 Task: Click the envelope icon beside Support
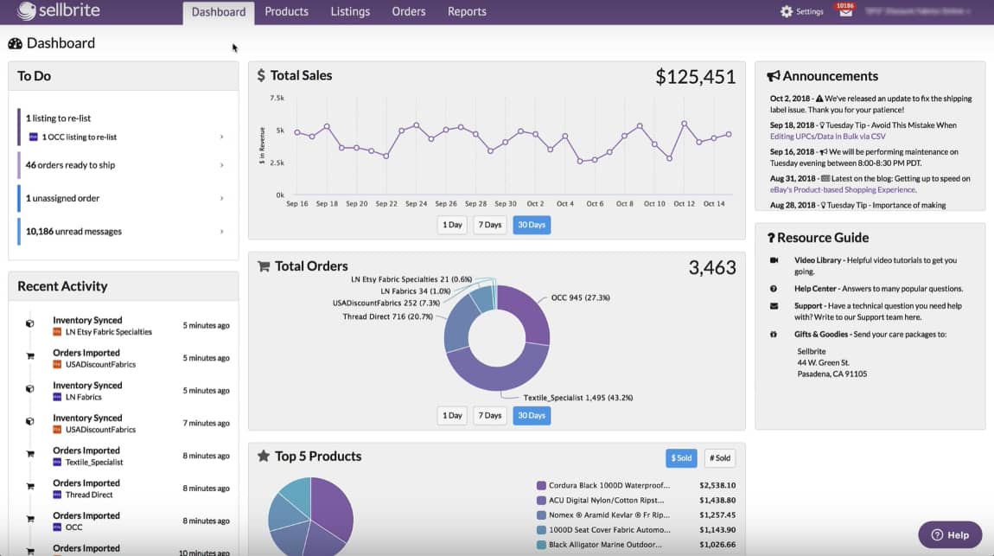774,305
